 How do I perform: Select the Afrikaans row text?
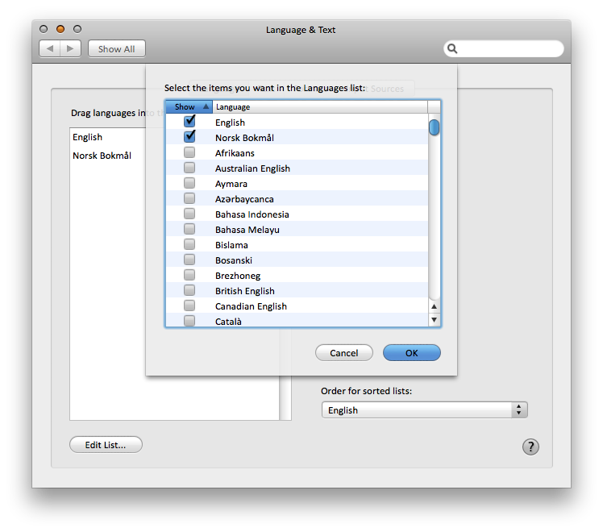(235, 153)
